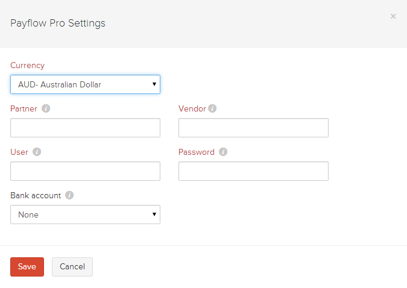Click the info icon beside Vendor
407x288 pixels.
212,109
